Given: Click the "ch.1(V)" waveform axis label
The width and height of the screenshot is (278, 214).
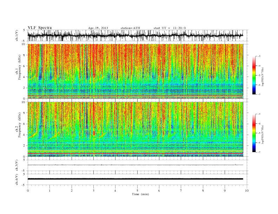Looking at the screenshot, I should pyautogui.click(x=17, y=35).
